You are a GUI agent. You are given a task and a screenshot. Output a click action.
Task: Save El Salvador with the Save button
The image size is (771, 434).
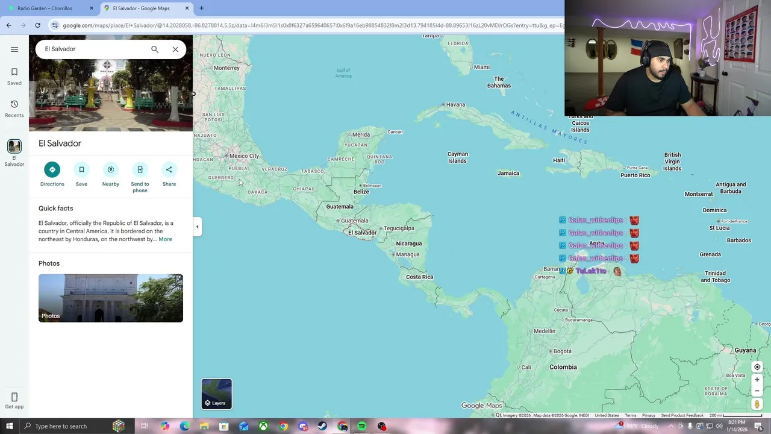point(81,175)
